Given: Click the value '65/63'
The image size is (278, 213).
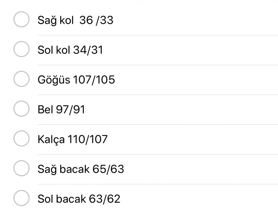Looking at the screenshot, I should point(108,169).
